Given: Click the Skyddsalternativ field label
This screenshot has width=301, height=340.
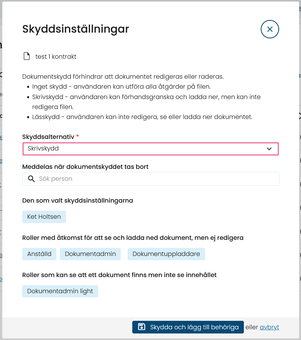Looking at the screenshot, I should (x=48, y=137).
